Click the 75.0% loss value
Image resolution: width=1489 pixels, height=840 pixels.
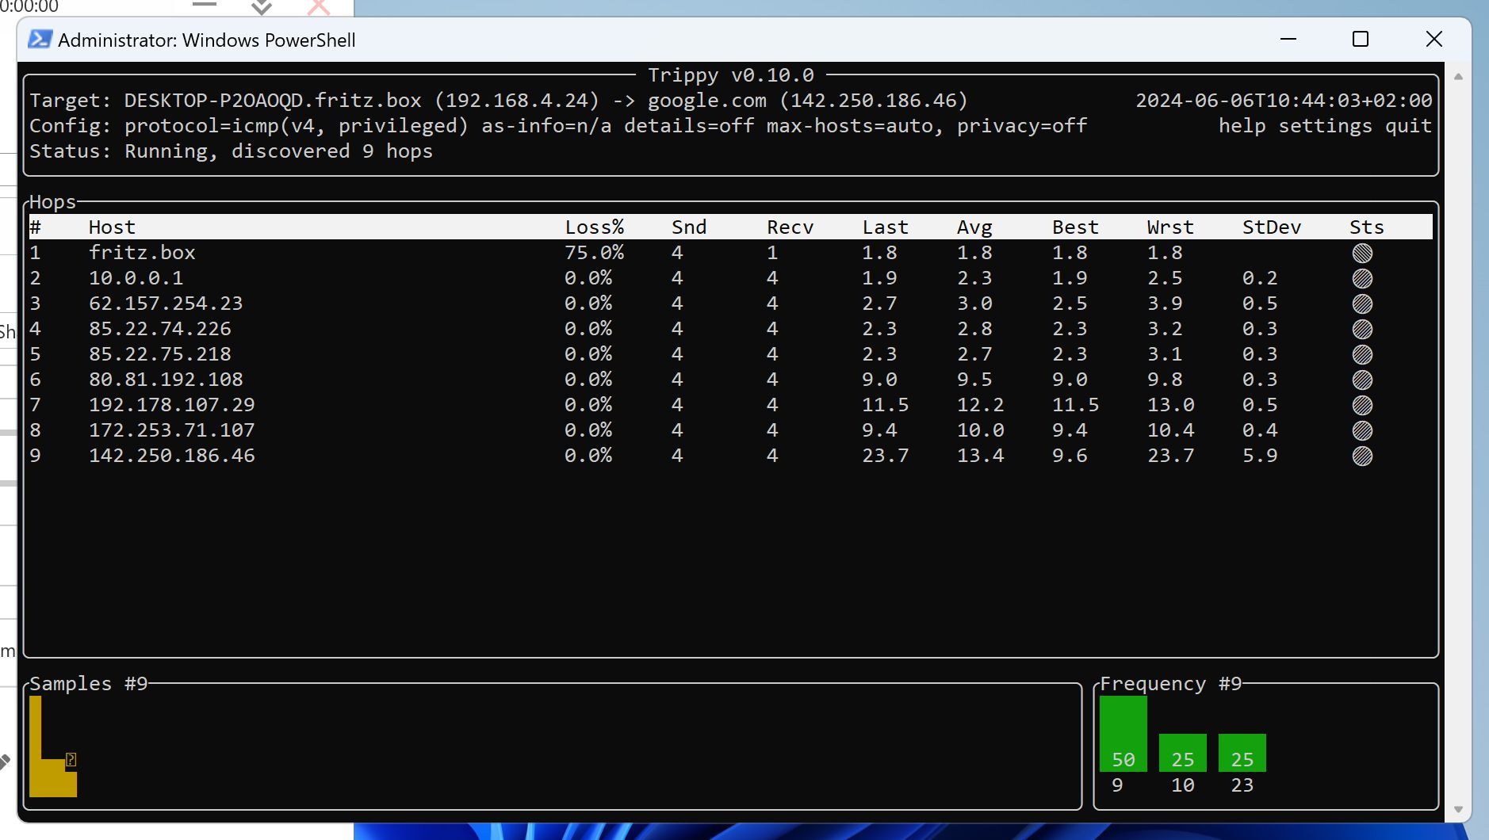(x=595, y=253)
